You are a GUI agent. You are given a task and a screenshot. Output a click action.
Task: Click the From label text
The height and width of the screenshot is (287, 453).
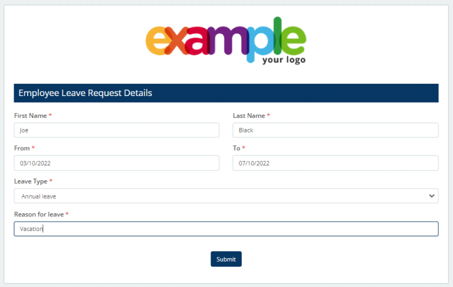tap(22, 149)
